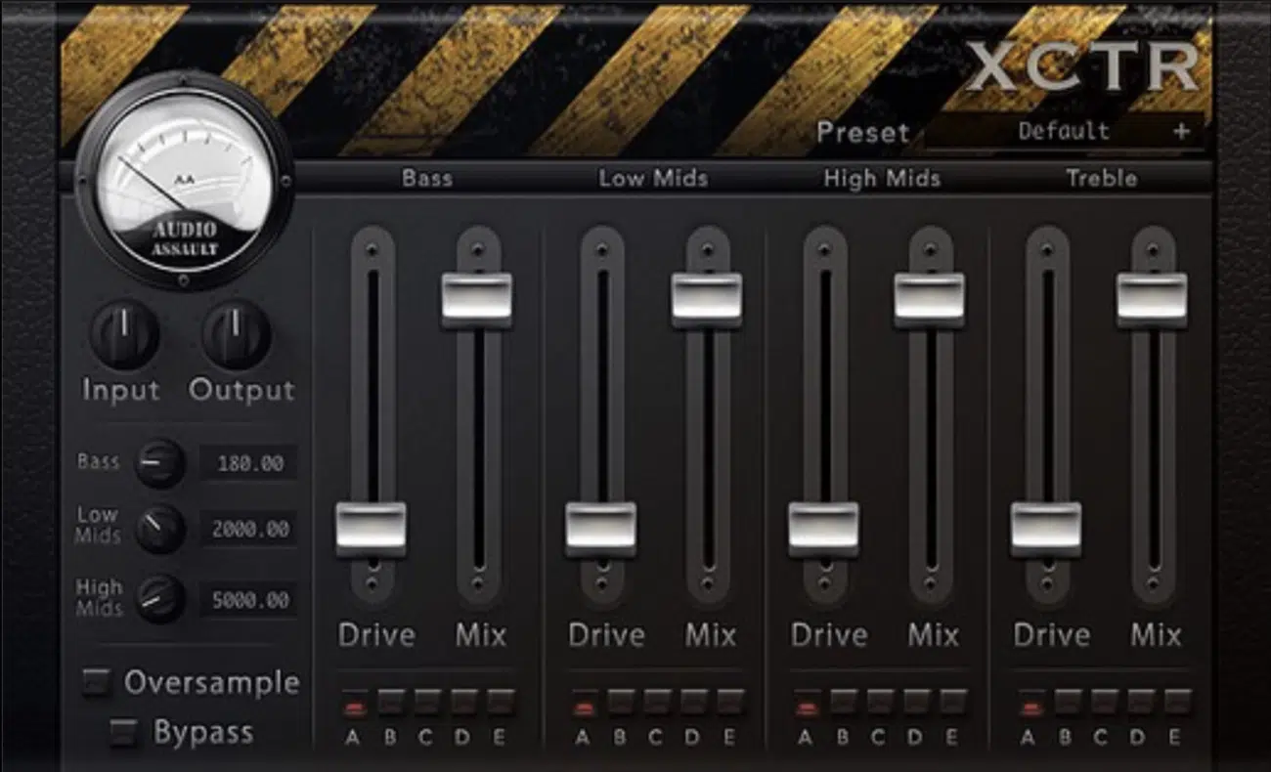
Task: Grab the Low Mids Drive slider handle
Action: [x=600, y=529]
